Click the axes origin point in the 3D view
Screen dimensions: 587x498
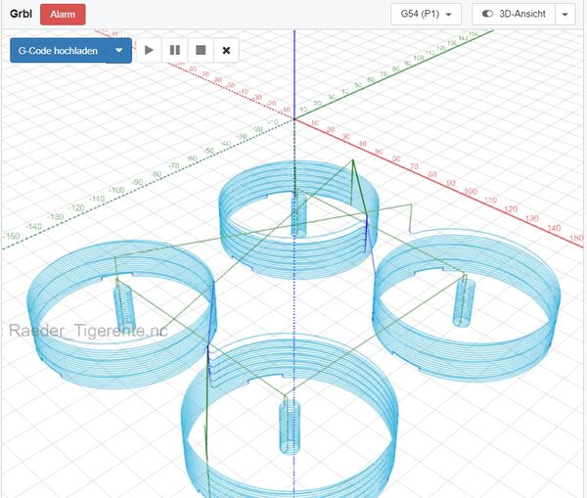coord(294,118)
